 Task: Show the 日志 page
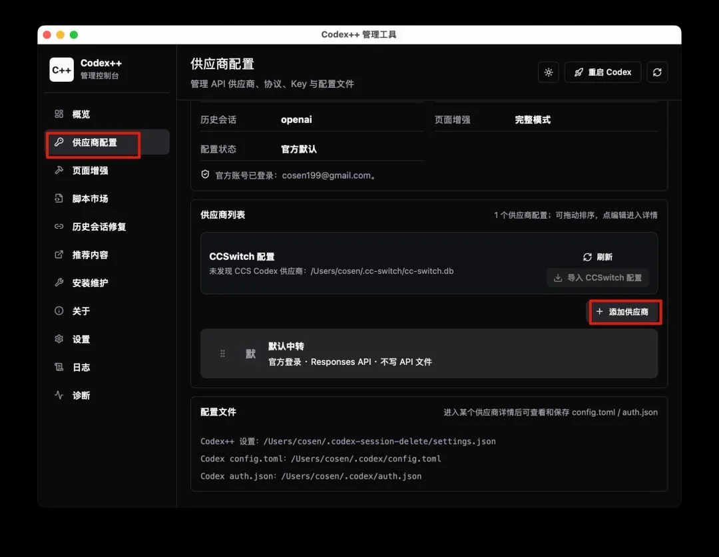point(107,367)
